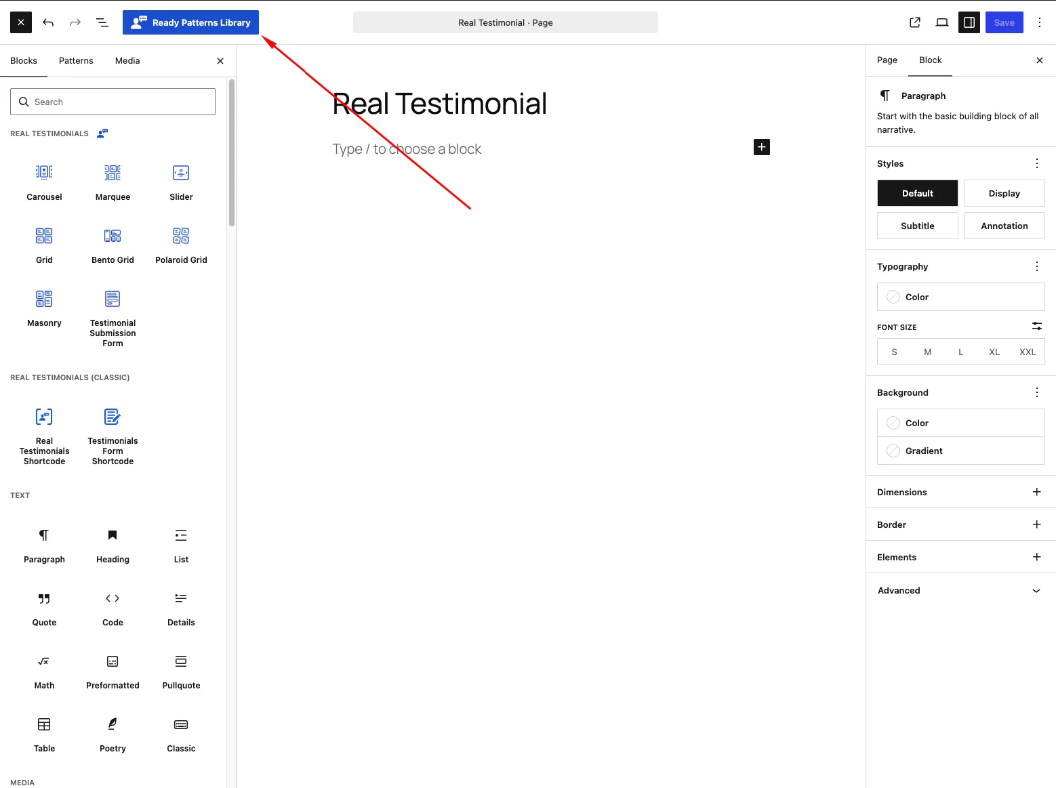Open the document overview list icon
Screen dimensions: 1056x788
[x=102, y=22]
